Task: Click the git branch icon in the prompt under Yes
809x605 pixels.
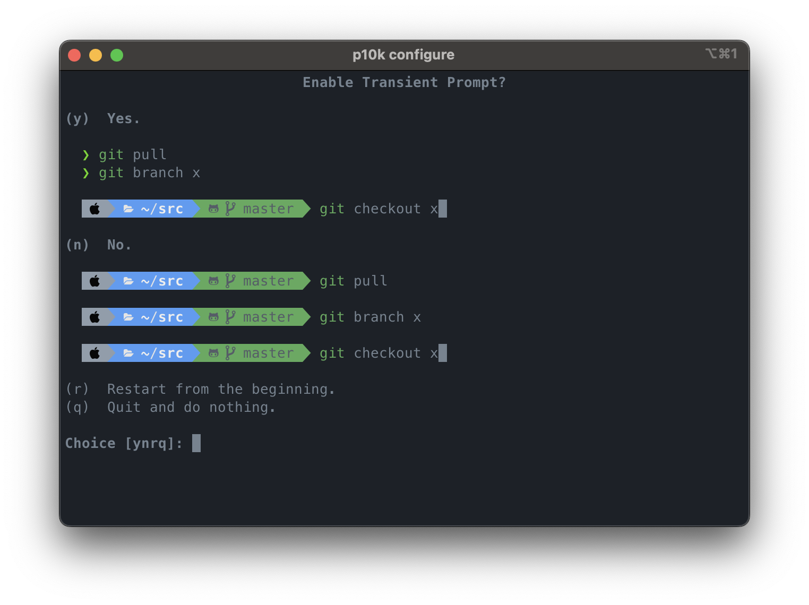Action: point(230,209)
